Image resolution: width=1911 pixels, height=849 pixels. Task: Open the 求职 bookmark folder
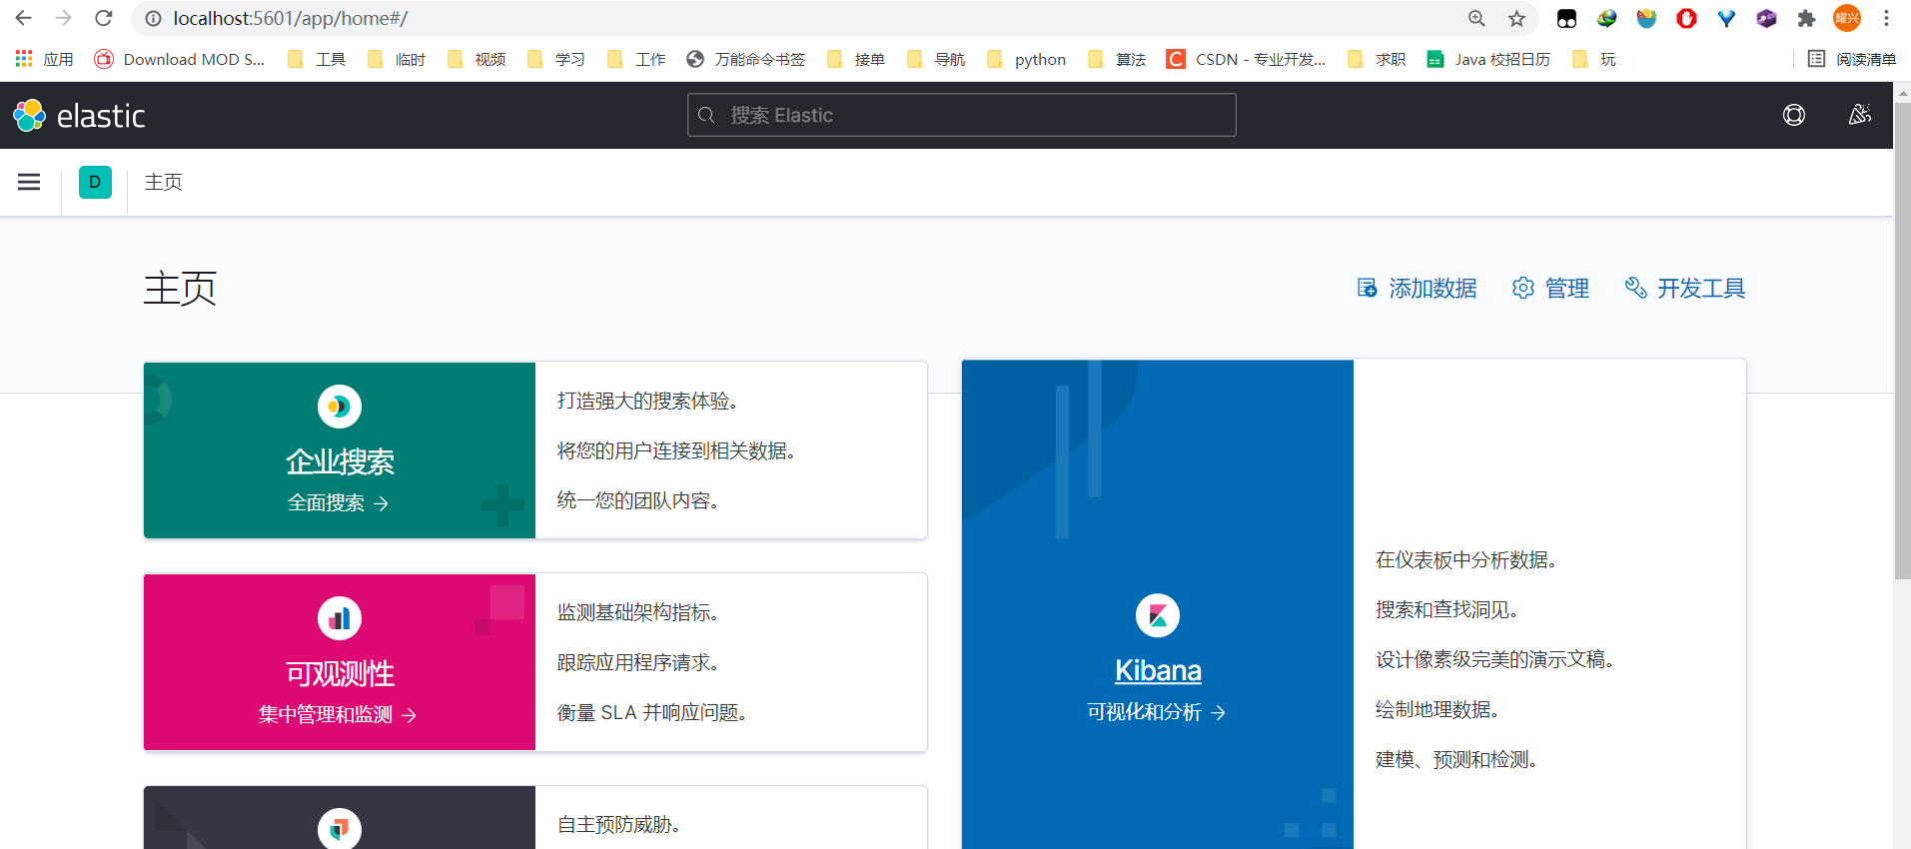1377,59
